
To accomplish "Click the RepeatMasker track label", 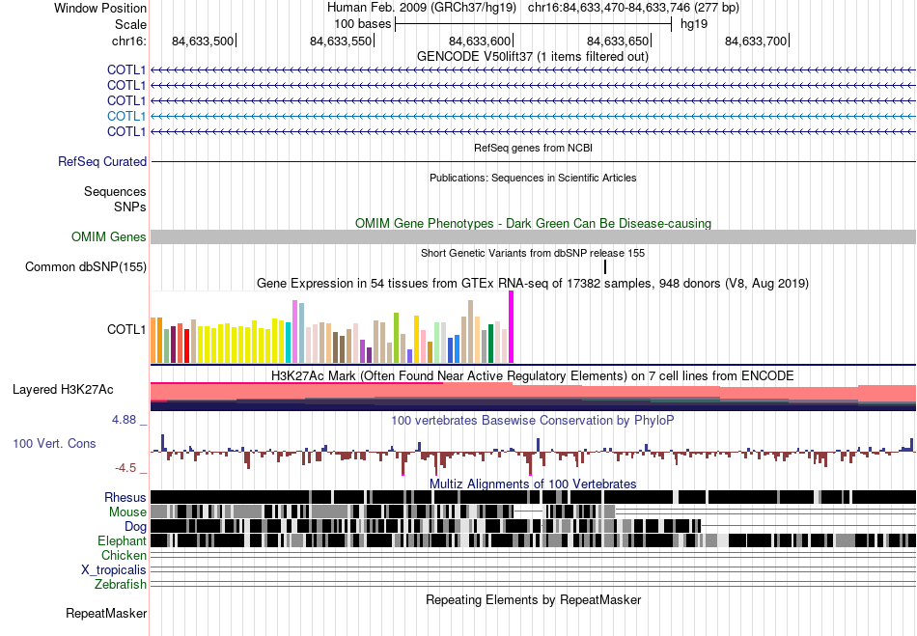I will click(x=106, y=613).
